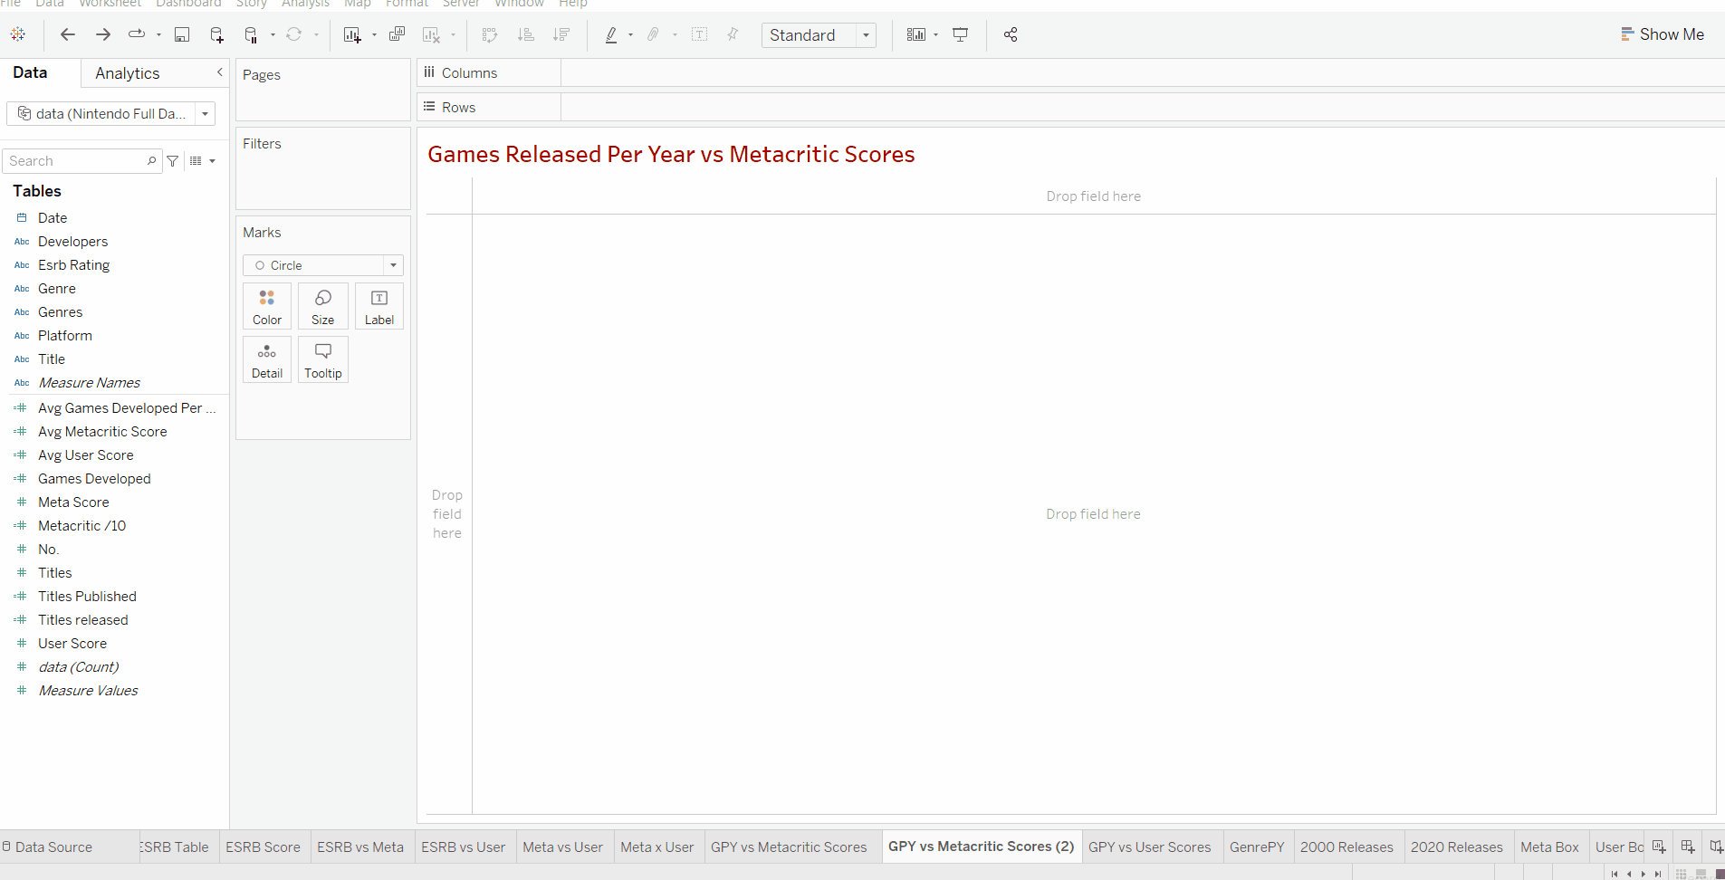Toggle presentation mode
Image resolution: width=1725 pixels, height=880 pixels.
(961, 34)
